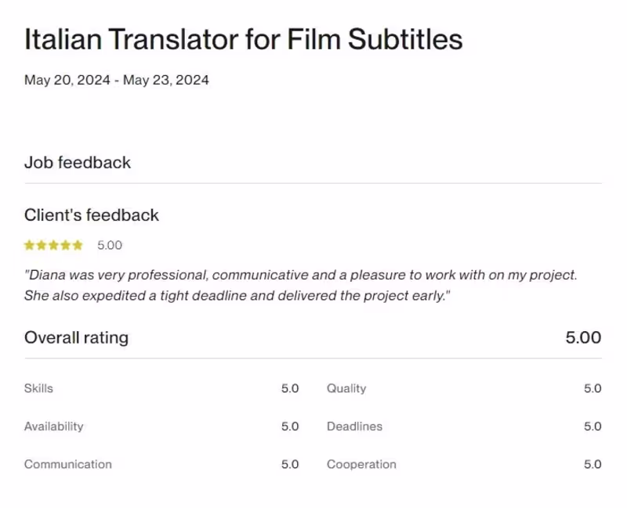Click the 'Communication' rating label
627x508 pixels.
click(x=68, y=464)
